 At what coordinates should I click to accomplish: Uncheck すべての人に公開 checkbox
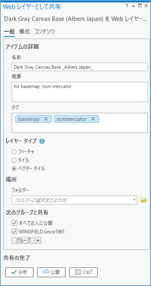(x=14, y=223)
